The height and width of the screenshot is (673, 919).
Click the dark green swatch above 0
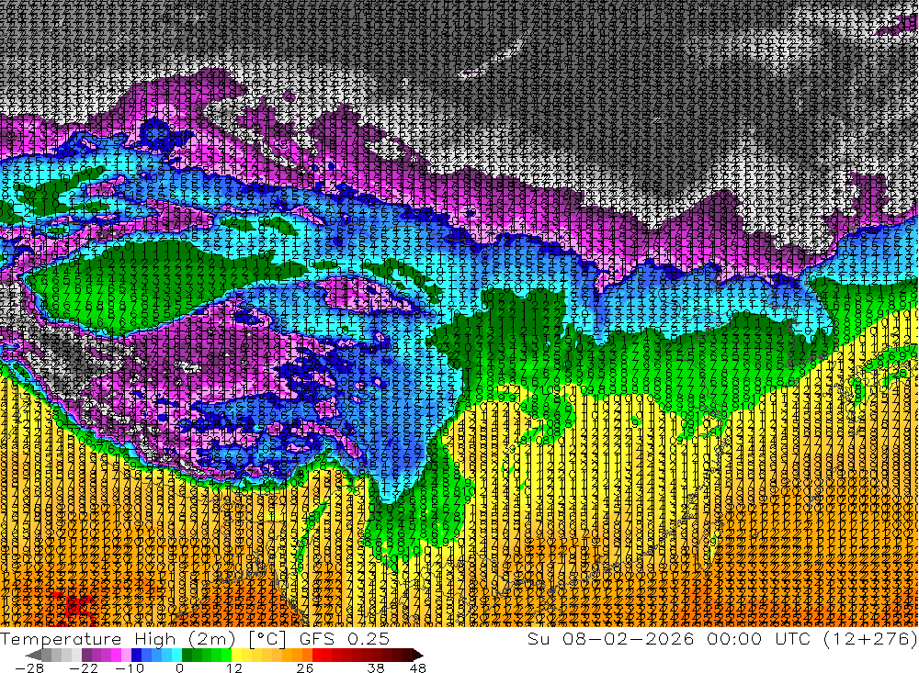point(187,655)
